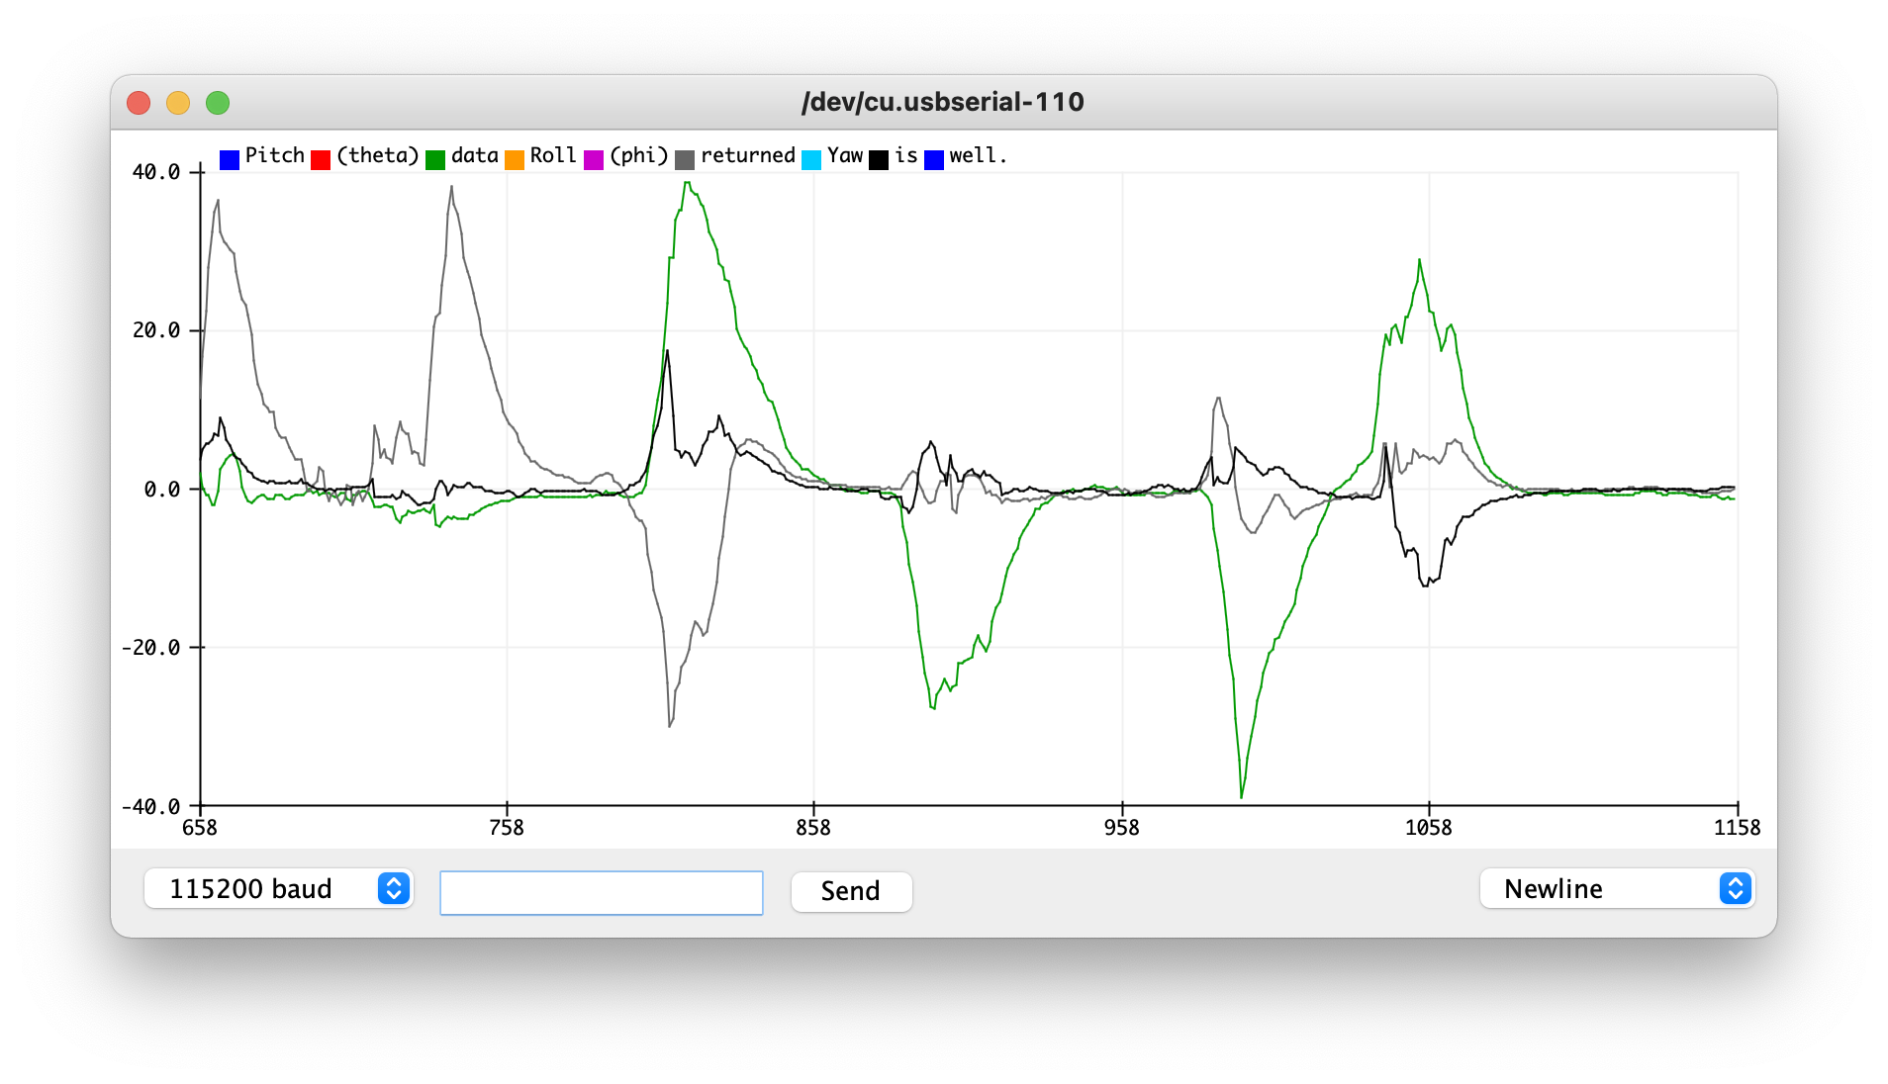Click the -40.0 y-axis label
This screenshot has width=1888, height=1084.
tap(150, 806)
